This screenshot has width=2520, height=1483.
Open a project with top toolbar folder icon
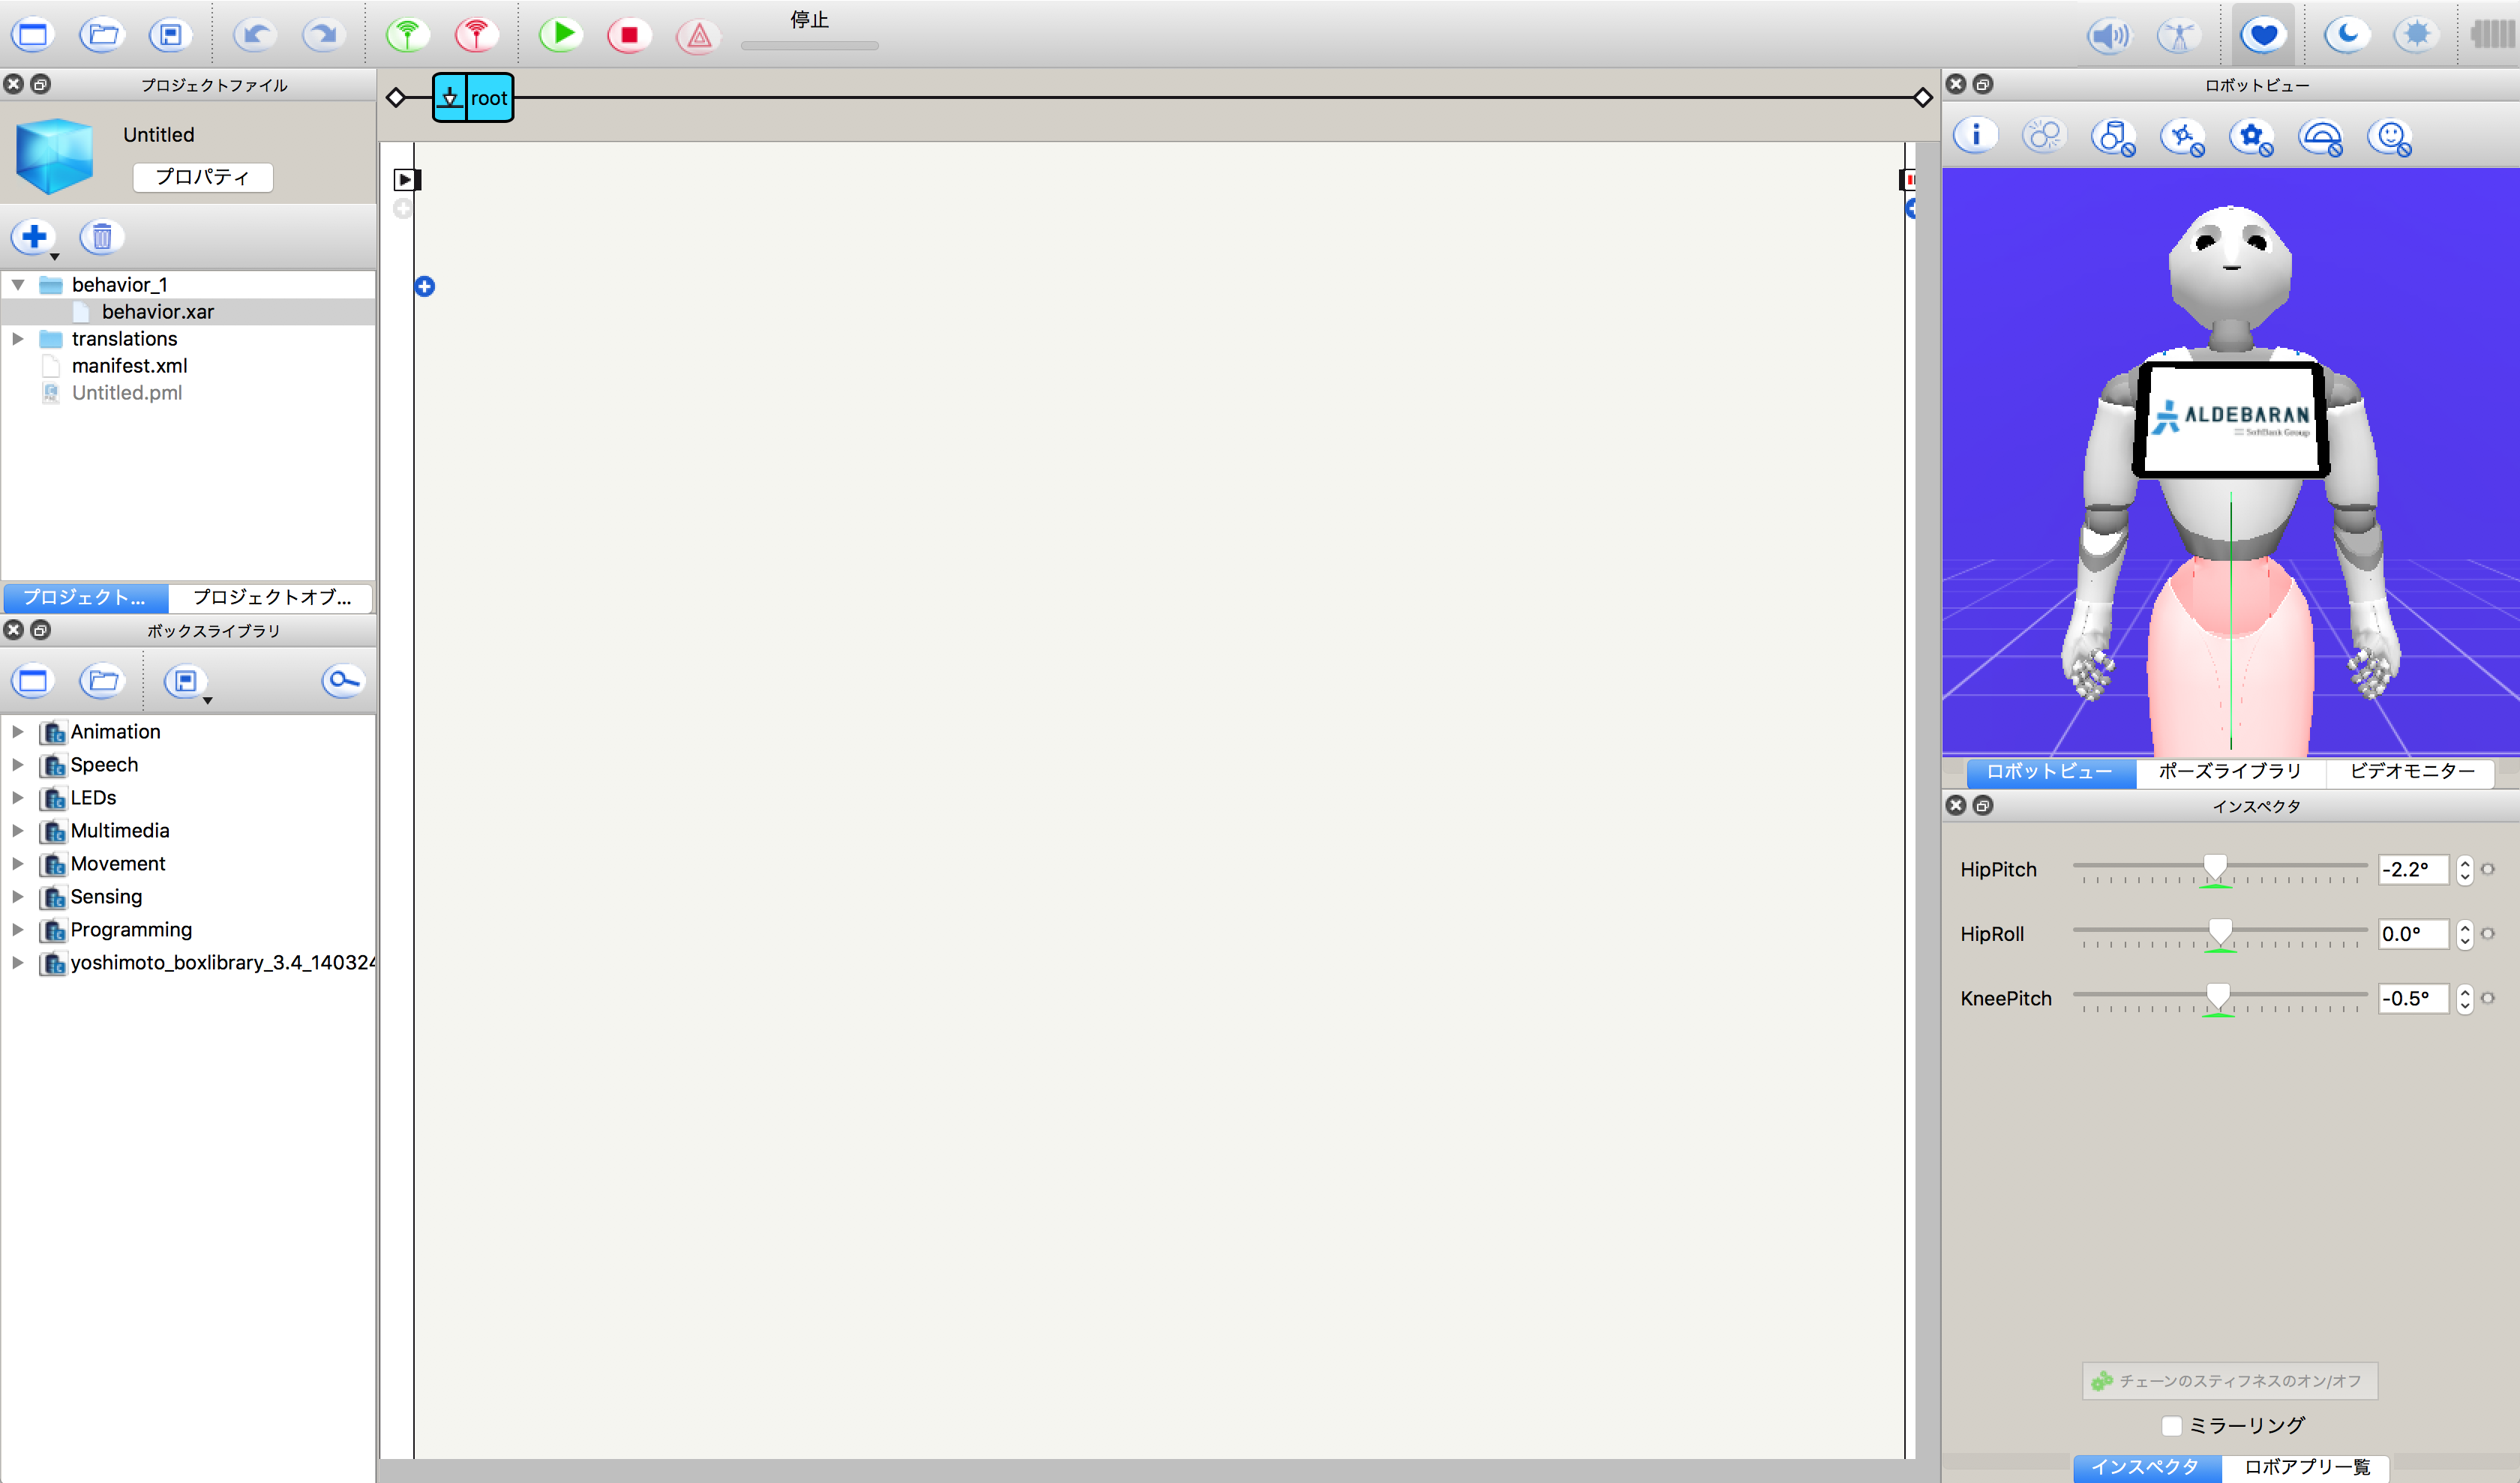[102, 35]
